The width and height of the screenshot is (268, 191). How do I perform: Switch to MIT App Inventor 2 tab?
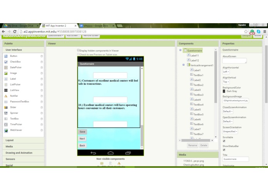tap(58, 26)
